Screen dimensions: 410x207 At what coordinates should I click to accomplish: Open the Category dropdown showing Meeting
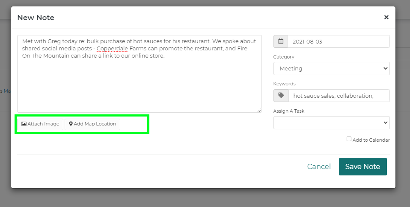(x=331, y=68)
